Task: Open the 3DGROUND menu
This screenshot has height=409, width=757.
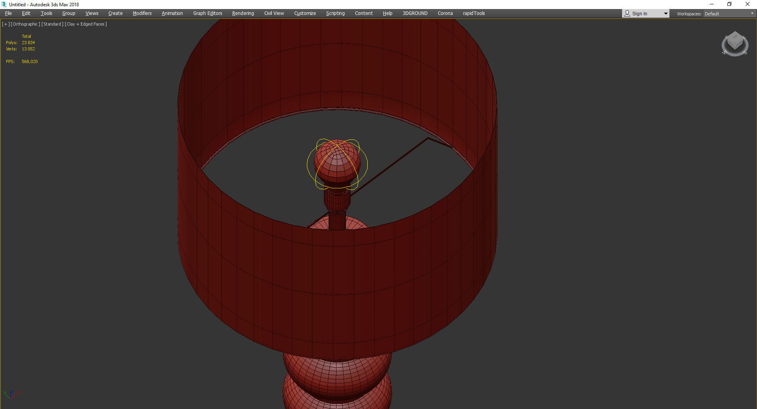Action: coord(415,13)
